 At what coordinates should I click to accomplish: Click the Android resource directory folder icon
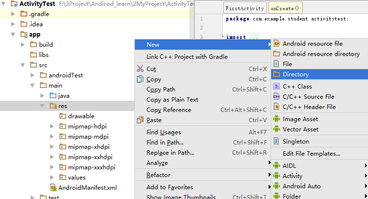(x=276, y=54)
